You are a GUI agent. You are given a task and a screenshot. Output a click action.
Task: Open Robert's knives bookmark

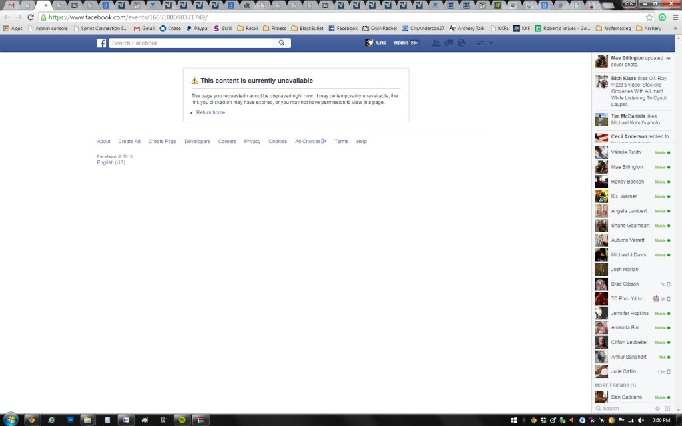pos(562,28)
